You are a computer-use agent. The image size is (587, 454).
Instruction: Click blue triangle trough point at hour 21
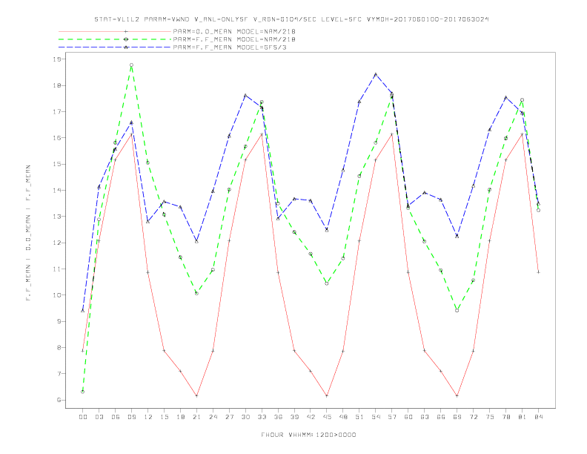point(196,242)
